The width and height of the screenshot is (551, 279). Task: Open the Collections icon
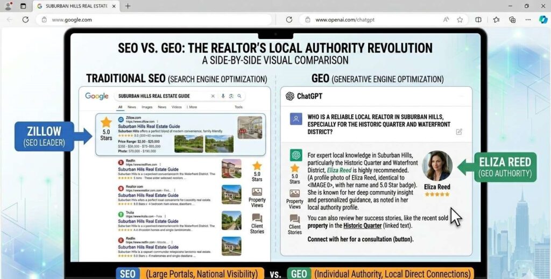pos(512,20)
